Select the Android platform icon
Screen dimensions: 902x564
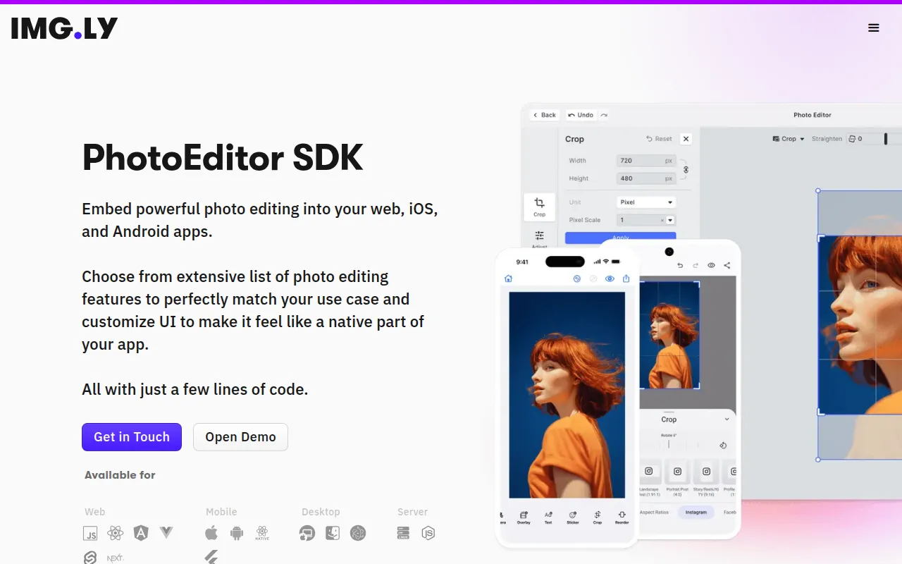click(237, 534)
